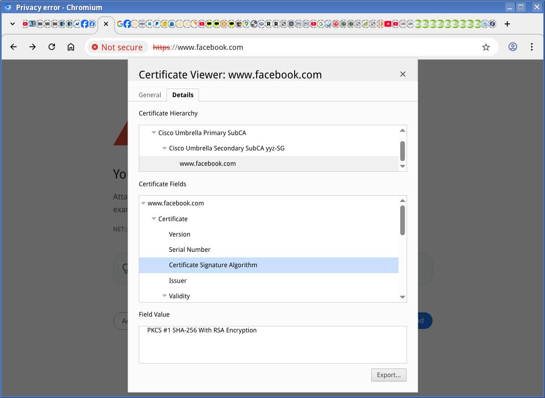The height and width of the screenshot is (398, 545).
Task: Select www.facebook.com in Certificate Hierarchy
Action: click(x=269, y=164)
